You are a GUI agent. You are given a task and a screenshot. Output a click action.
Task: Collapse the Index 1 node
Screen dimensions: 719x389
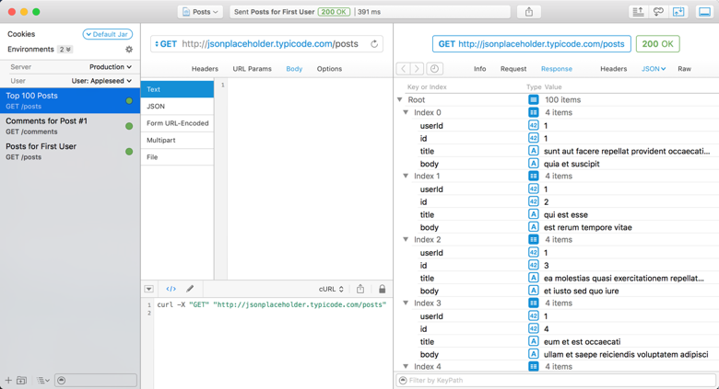406,176
